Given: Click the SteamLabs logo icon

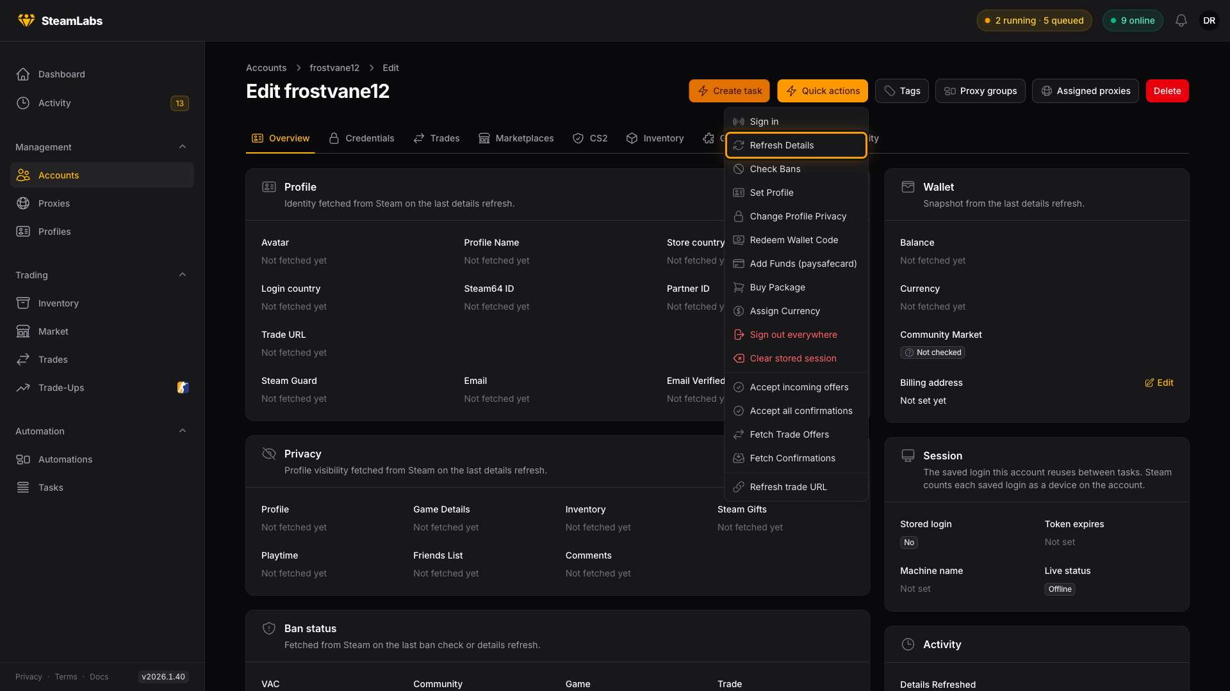Looking at the screenshot, I should pos(26,20).
